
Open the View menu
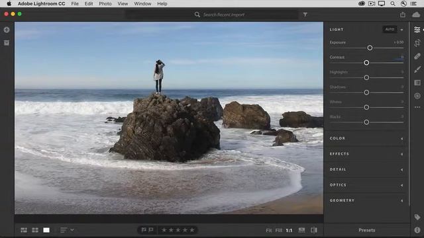point(123,3)
